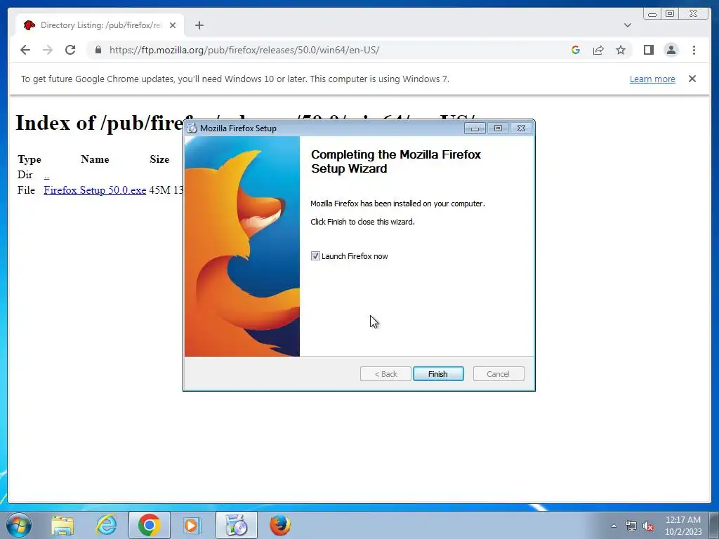Viewport: 719px width, 539px height.
Task: Dismiss the Windows 7 update notice
Action: click(x=692, y=79)
